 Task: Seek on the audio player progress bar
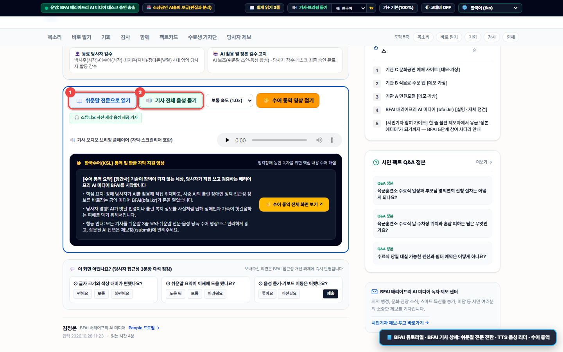pos(279,140)
